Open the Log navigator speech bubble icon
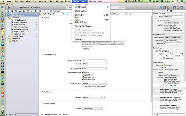The height and width of the screenshot is (116, 186). click(35, 11)
